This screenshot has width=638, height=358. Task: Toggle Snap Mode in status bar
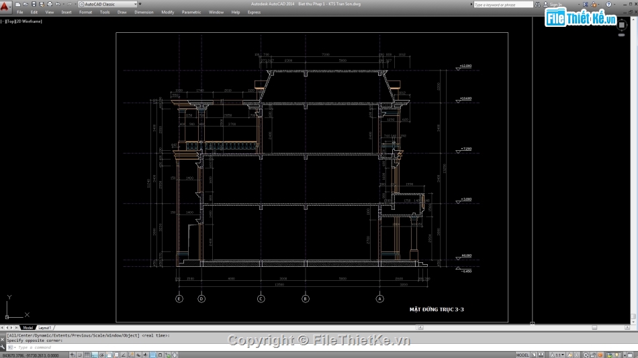(x=80, y=355)
